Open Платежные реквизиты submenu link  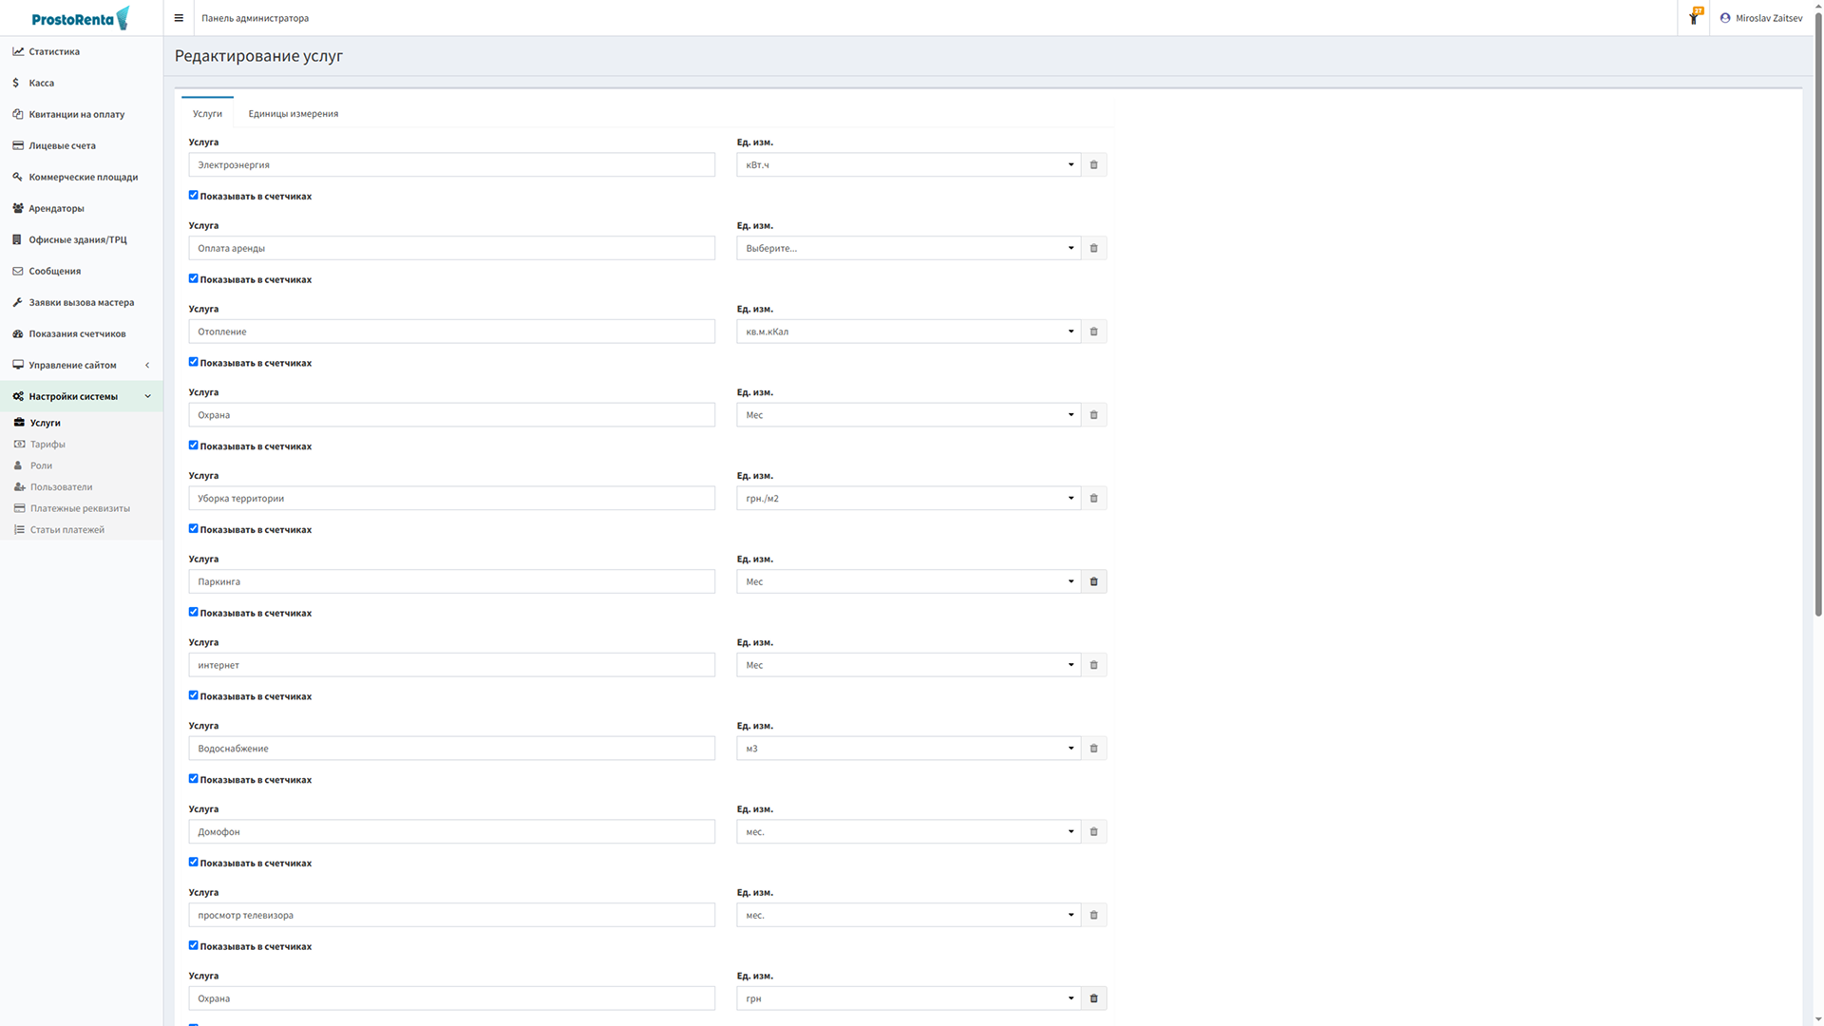click(x=80, y=508)
